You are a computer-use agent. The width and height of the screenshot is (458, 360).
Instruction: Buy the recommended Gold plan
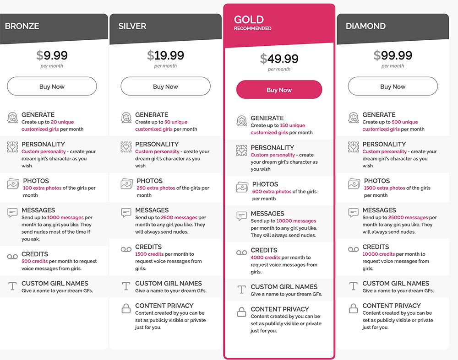point(279,90)
